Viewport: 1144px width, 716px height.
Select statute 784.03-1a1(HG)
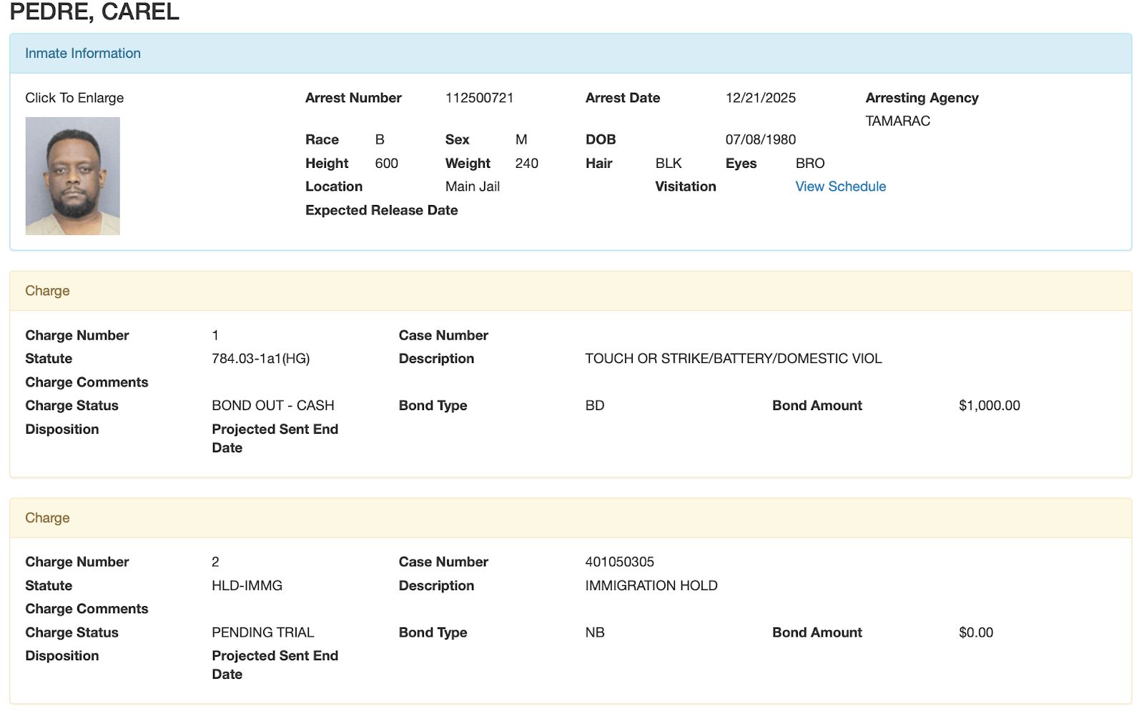click(260, 359)
